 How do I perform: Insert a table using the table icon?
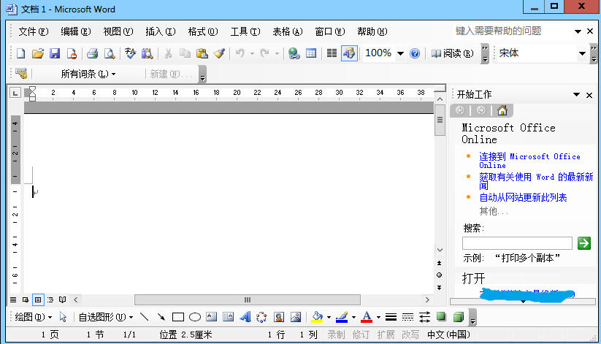[310, 53]
